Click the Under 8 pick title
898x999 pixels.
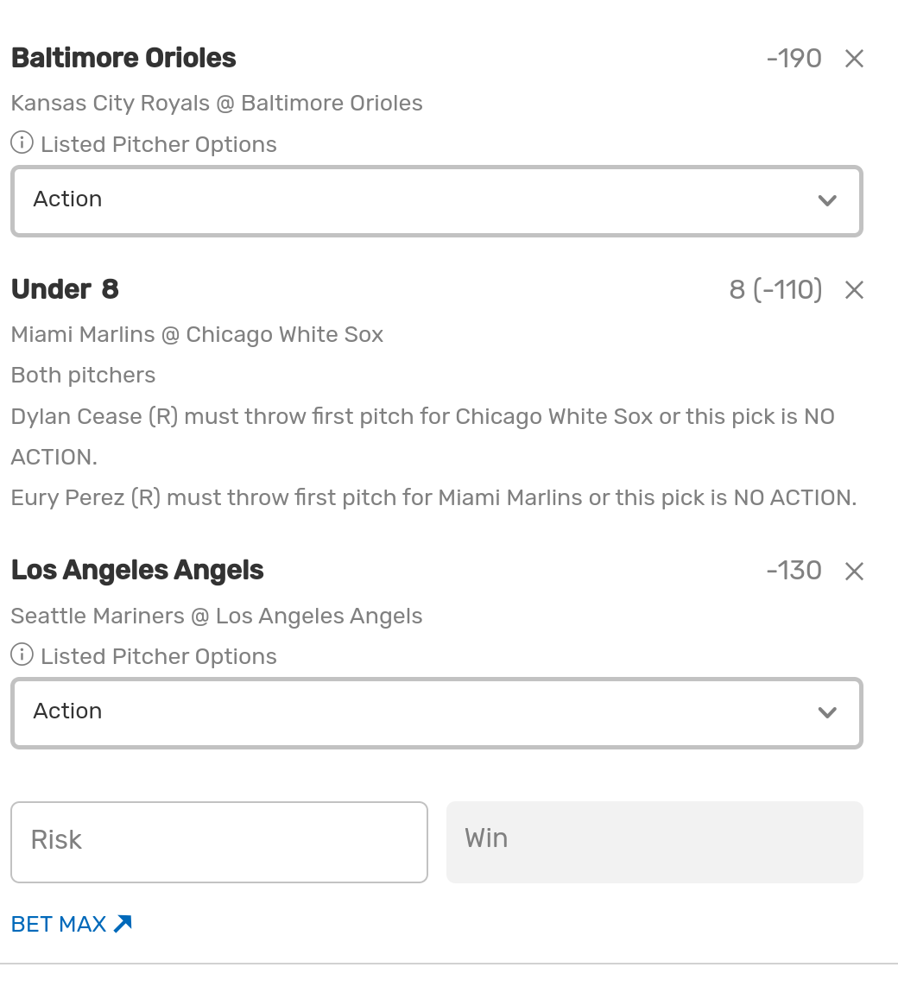click(65, 289)
